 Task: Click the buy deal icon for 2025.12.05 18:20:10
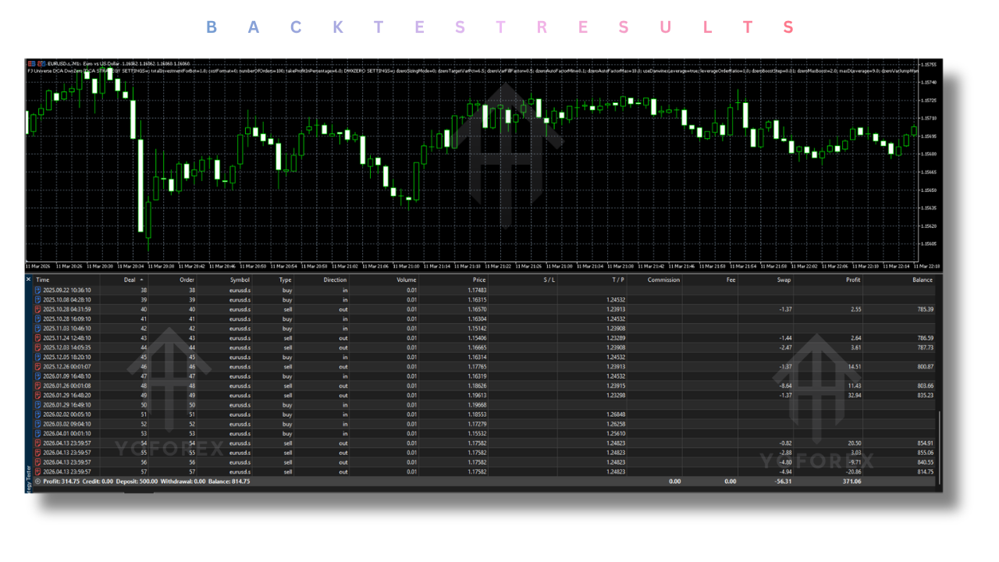[x=37, y=357]
